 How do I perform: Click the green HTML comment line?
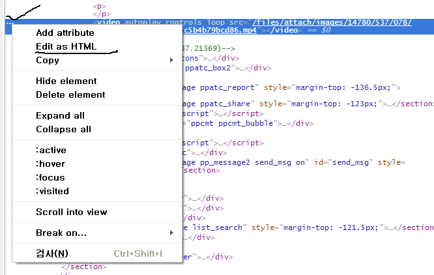(x=209, y=48)
